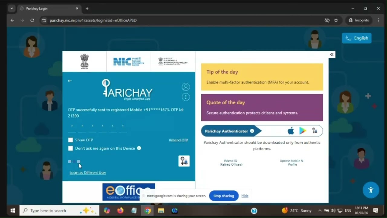Open File Explorer from the taskbar

[x=161, y=210]
